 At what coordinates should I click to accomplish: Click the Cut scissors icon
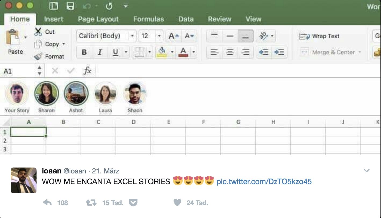[x=38, y=32]
